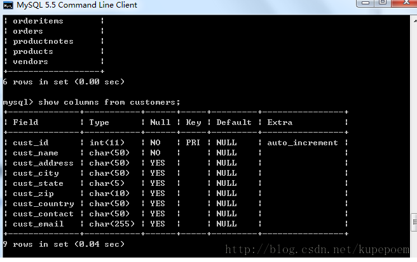The height and width of the screenshot is (262, 417).
Task: Click the NO null value for cust_name
Action: (155, 153)
